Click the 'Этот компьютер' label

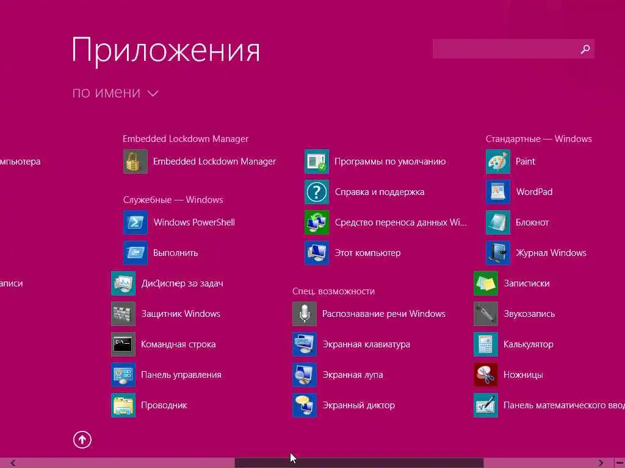(367, 253)
